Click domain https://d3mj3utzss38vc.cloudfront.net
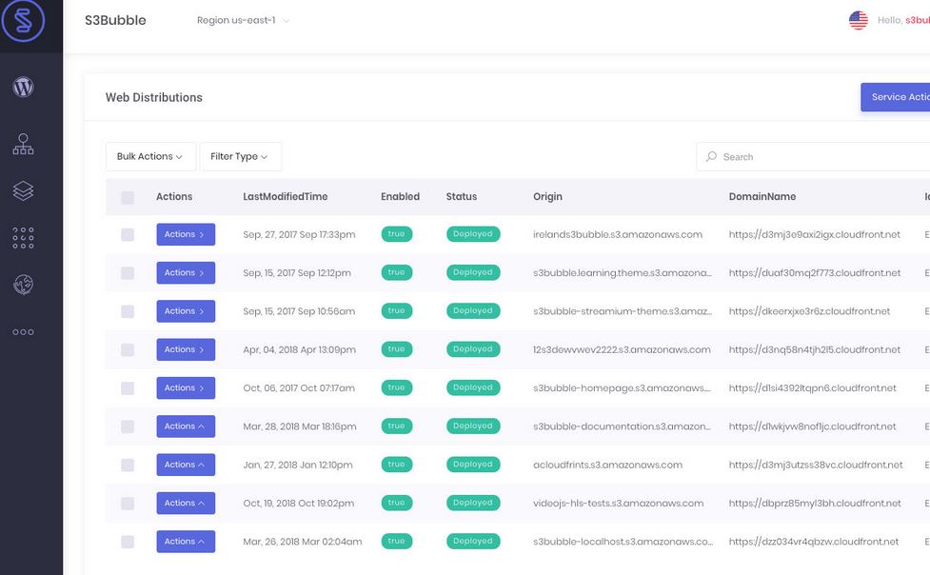This screenshot has height=575, width=930. coord(816,465)
